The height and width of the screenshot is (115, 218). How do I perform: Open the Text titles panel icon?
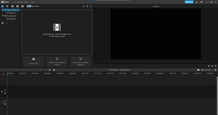[x=17, y=6]
